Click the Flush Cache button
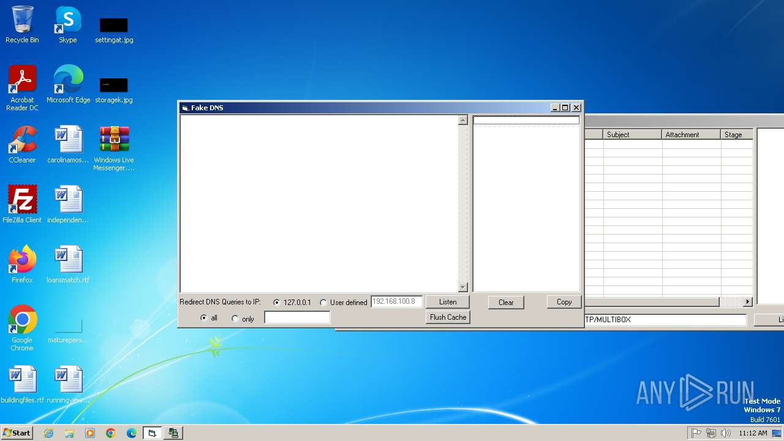This screenshot has width=784, height=441. [448, 317]
